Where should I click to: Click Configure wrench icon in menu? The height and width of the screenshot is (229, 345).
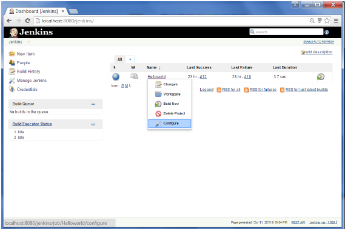[158, 124]
